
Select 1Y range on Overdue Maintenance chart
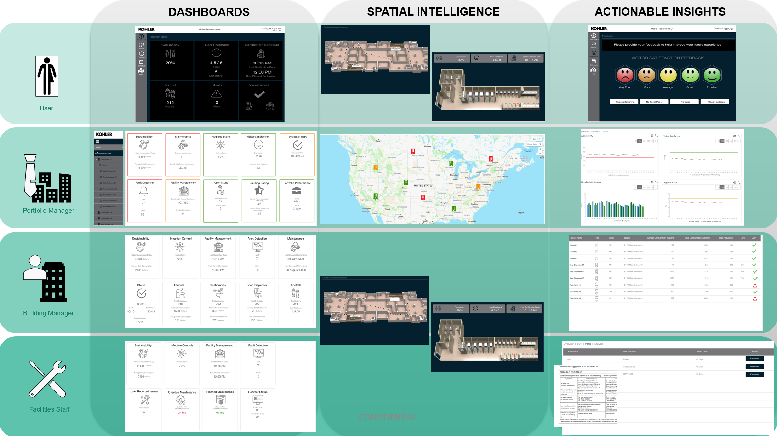pos(652,187)
